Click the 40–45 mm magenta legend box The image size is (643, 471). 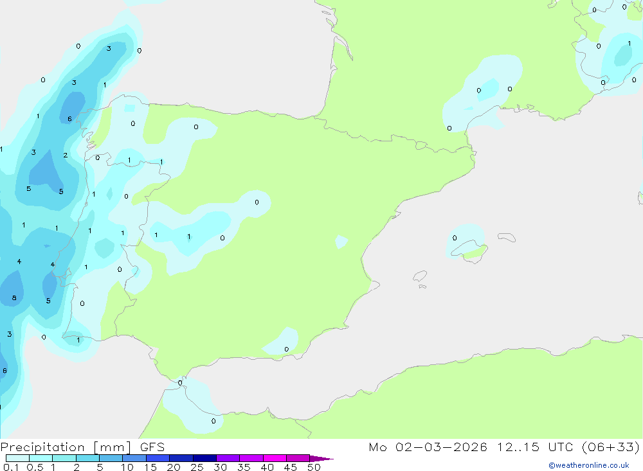tap(275, 458)
